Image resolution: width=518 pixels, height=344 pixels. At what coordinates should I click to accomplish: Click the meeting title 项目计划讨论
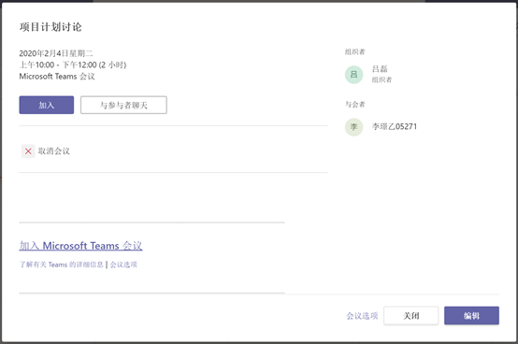[50, 27]
